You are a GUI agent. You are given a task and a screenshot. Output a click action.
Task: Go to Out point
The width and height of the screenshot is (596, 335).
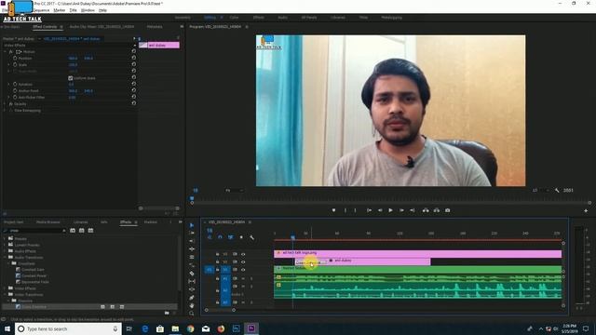pyautogui.click(x=412, y=210)
